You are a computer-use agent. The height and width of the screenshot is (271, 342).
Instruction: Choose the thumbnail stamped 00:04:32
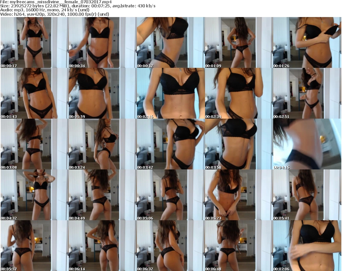click(x=34, y=195)
